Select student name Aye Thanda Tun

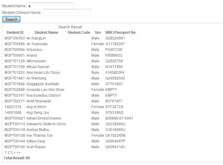(x=39, y=135)
